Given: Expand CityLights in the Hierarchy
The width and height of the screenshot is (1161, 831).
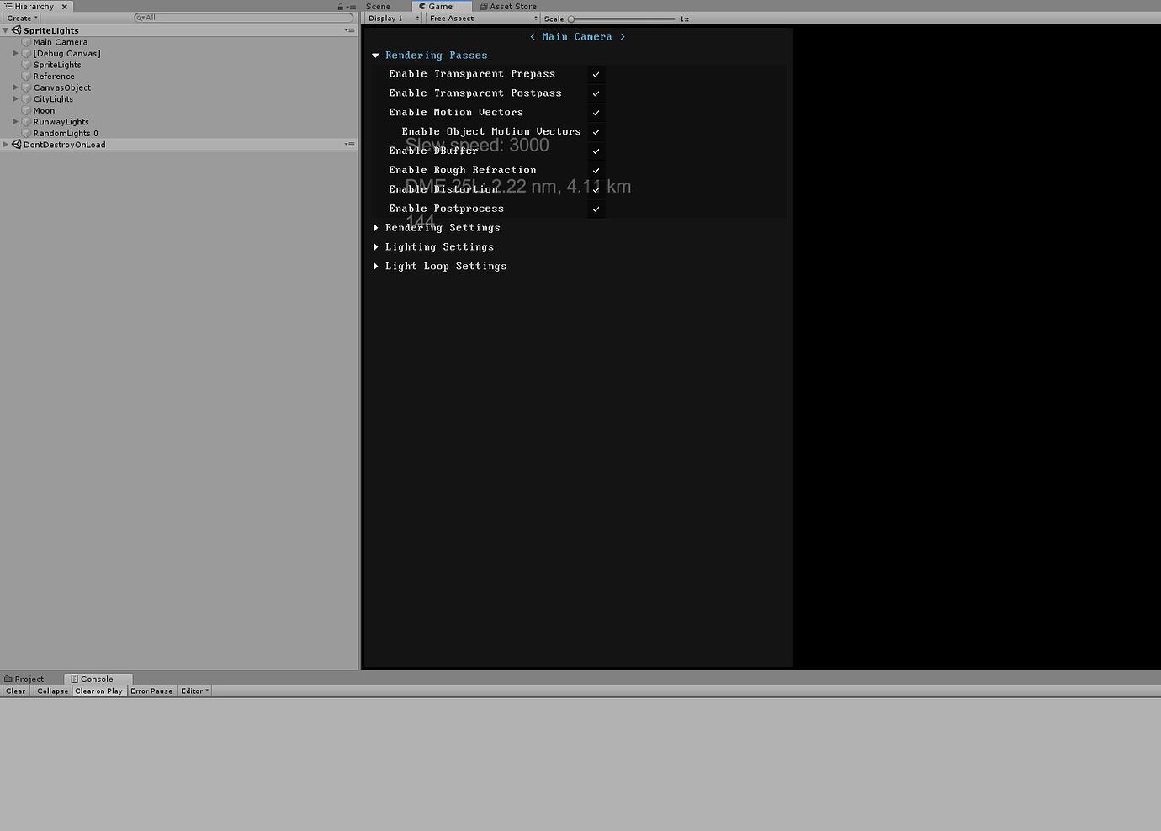Looking at the screenshot, I should click(x=15, y=98).
